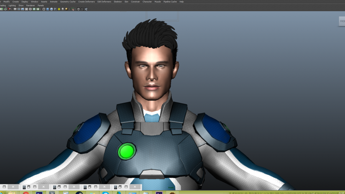345x194 pixels.
Task: Click the FRONT face of ViewCube
Action: click(342, 21)
